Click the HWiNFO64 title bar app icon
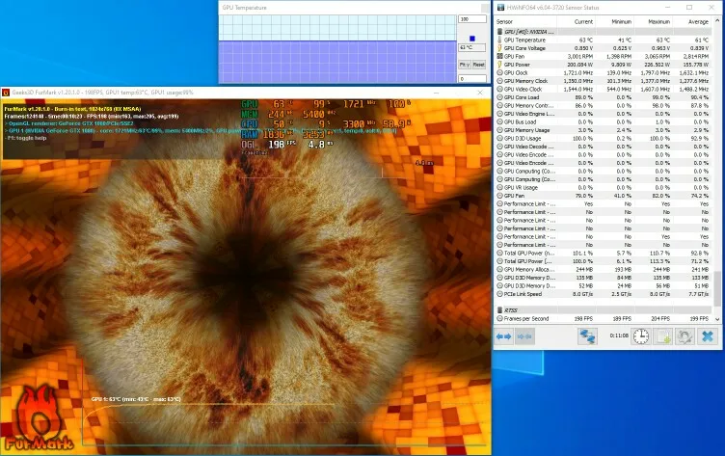 [500, 8]
